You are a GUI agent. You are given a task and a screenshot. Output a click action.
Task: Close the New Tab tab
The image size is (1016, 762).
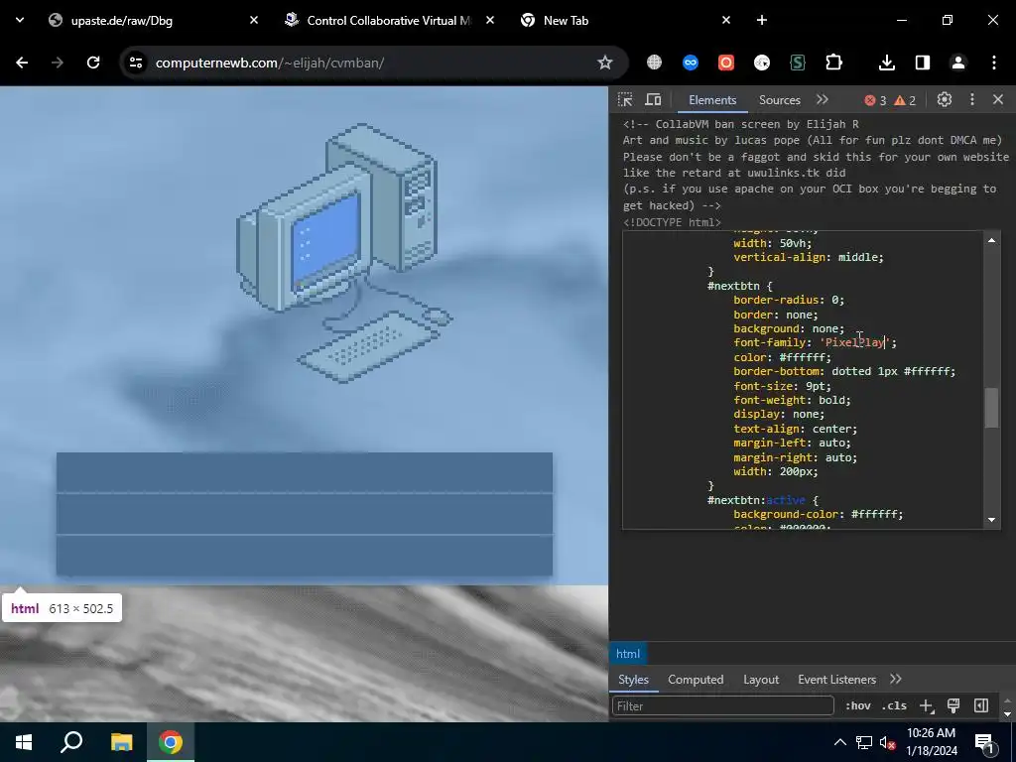pos(725,20)
